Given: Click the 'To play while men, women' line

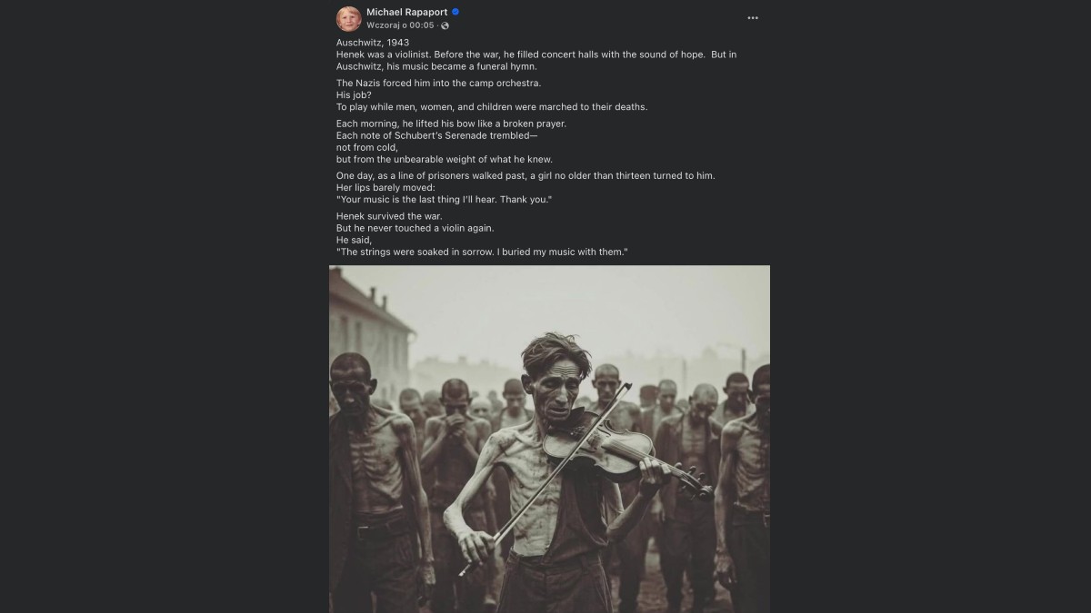Looking at the screenshot, I should (x=491, y=106).
